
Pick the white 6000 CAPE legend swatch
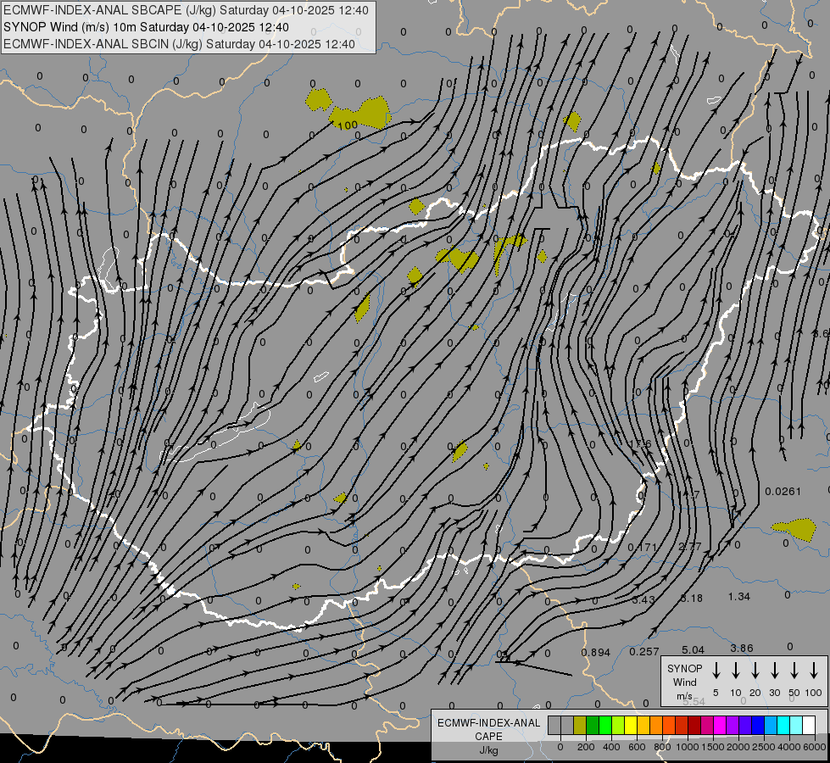point(809,725)
